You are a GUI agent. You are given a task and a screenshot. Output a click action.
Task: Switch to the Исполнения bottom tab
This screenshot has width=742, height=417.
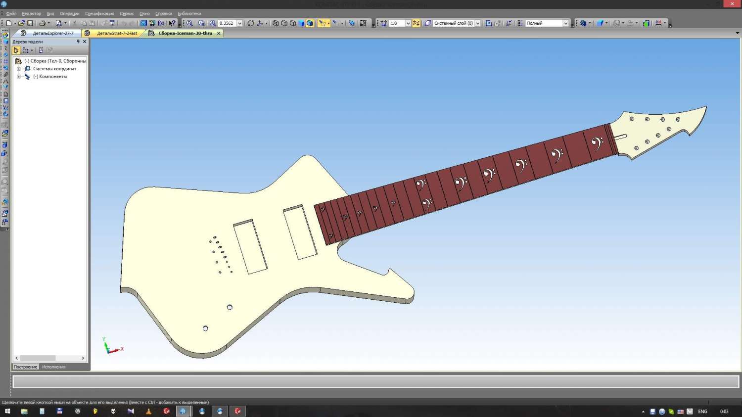point(53,367)
